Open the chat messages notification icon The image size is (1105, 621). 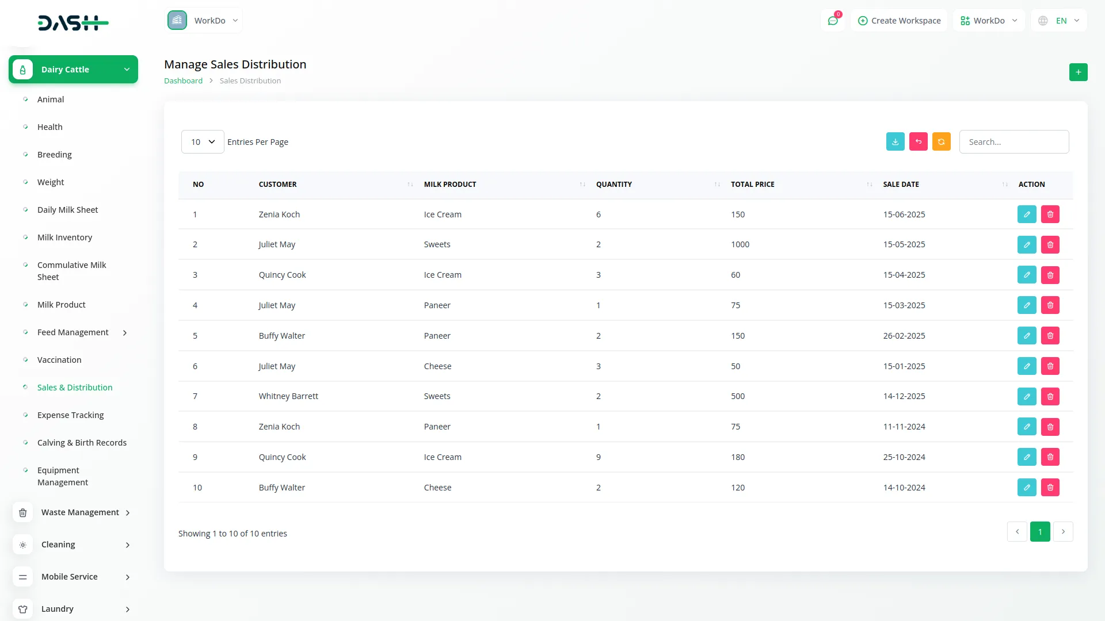point(832,21)
